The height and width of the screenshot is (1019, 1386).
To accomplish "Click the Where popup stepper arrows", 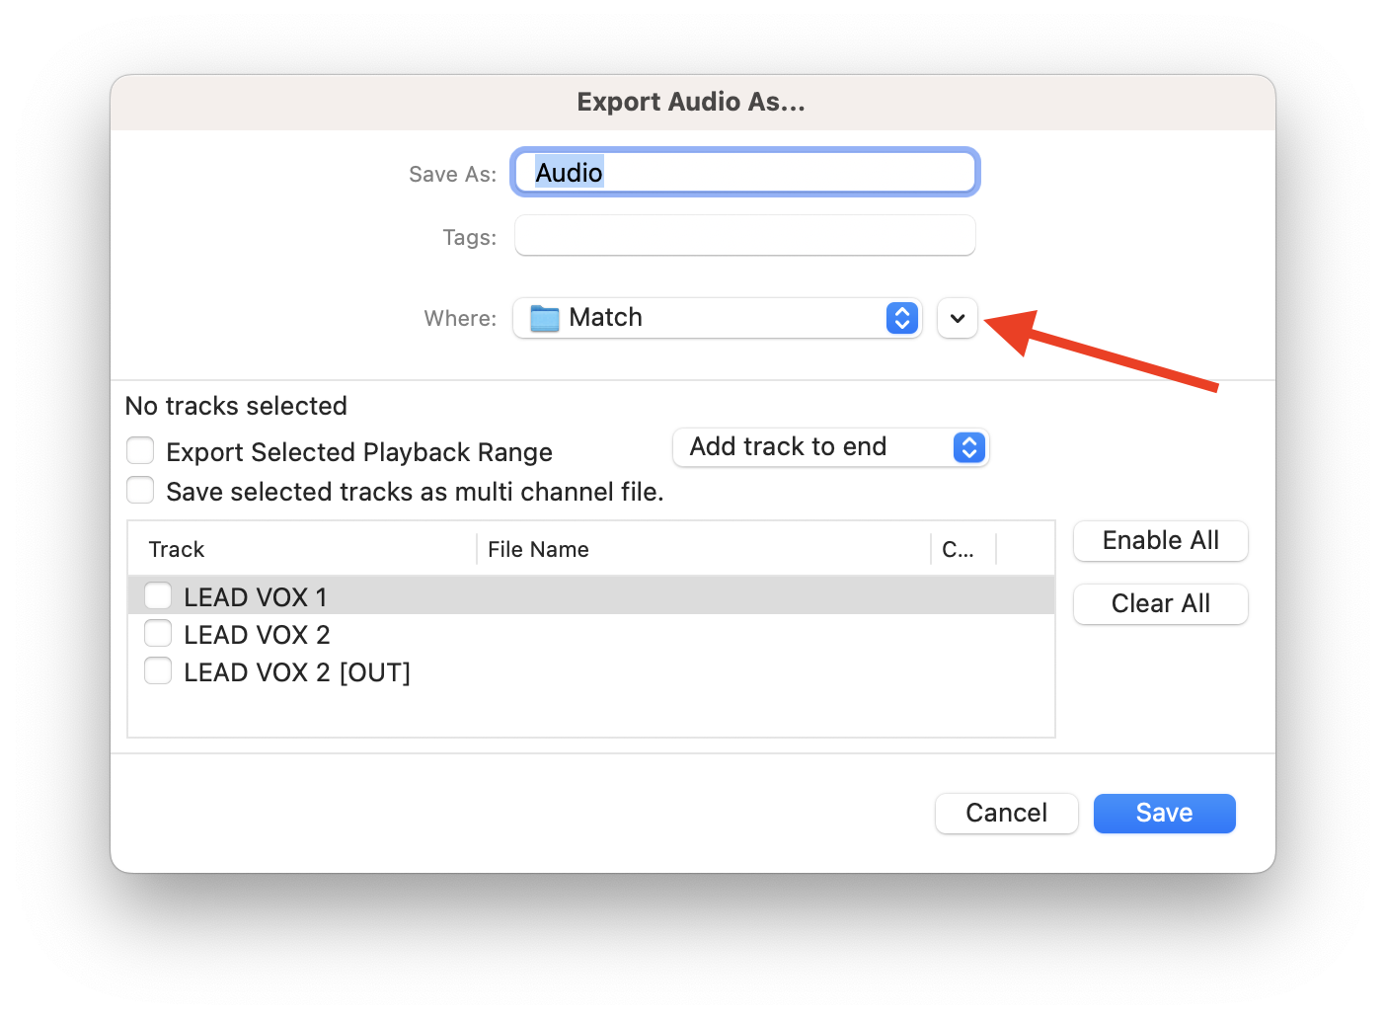I will 901,318.
